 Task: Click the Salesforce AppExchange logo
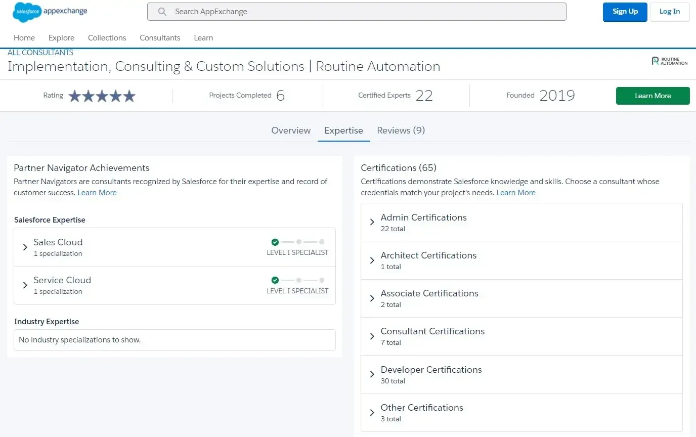click(x=50, y=12)
